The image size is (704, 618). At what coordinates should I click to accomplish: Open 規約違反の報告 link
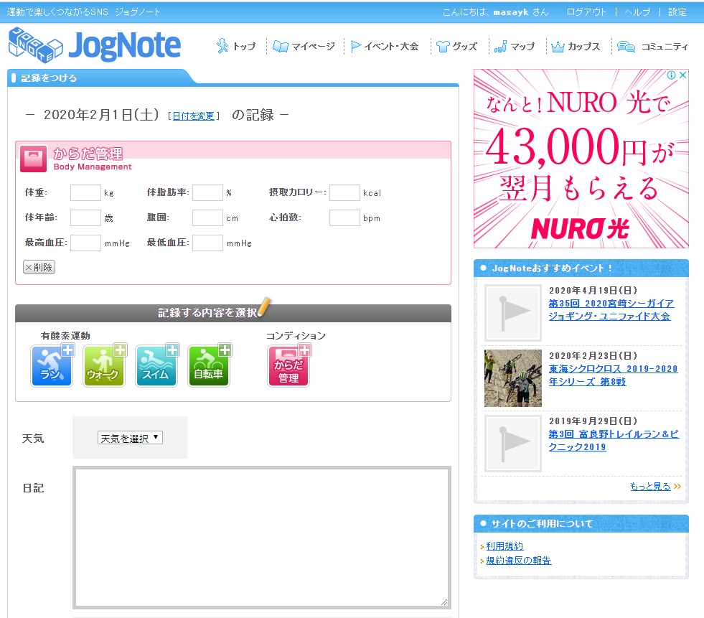519,561
